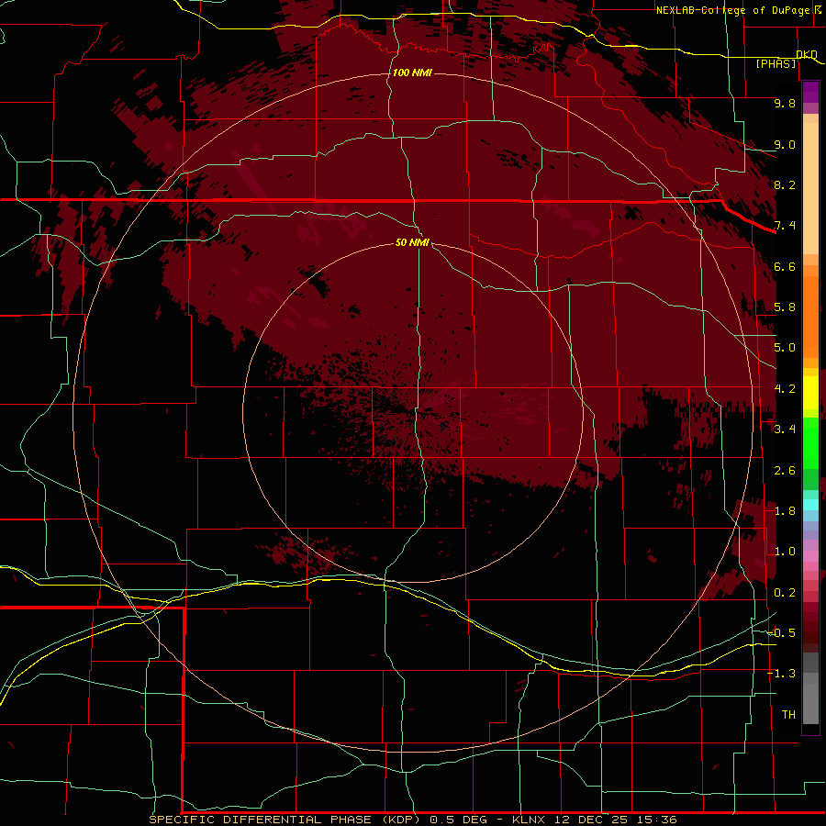The width and height of the screenshot is (826, 826).
Task: Click the TH threshold label
Action: point(788,715)
